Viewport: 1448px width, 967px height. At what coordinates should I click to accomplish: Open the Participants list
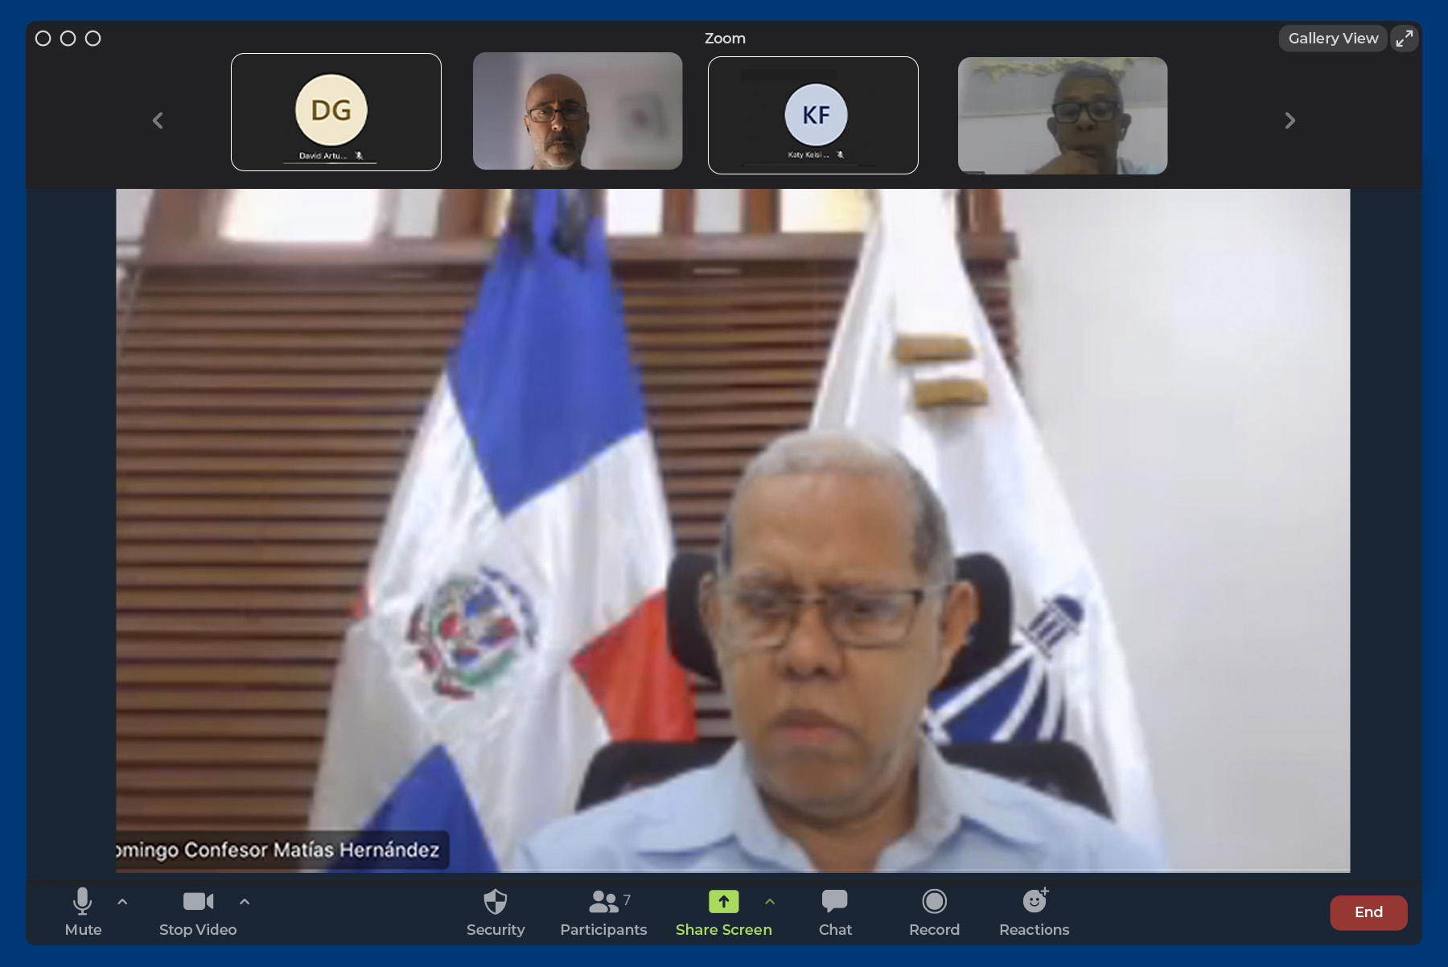coord(603,910)
